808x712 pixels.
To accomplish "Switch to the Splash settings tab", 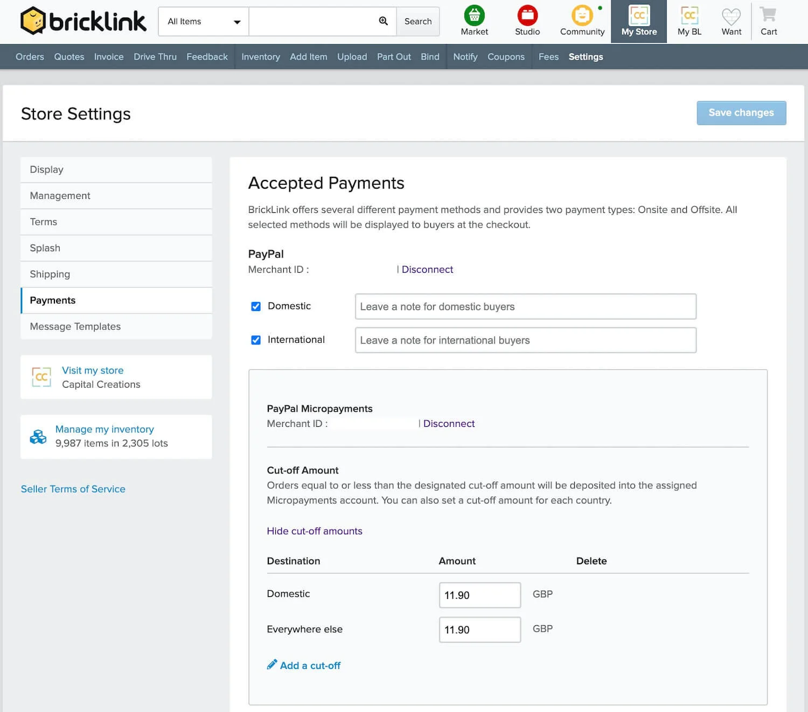I will (116, 248).
